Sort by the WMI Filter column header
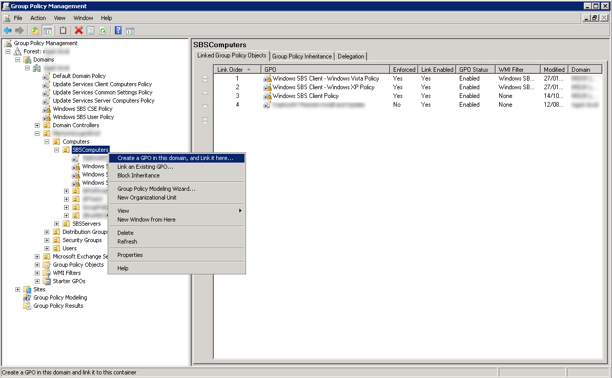Screen dimensions: 612x378 pyautogui.click(x=518, y=70)
